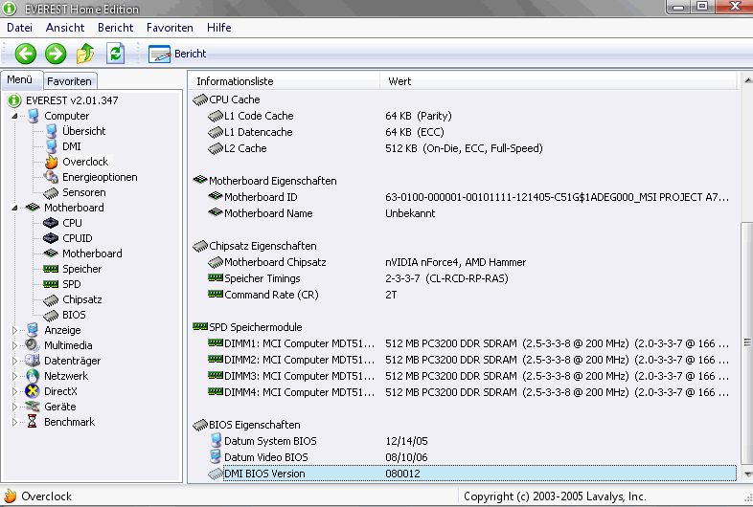Click the Netzwerk globe icon
753x507 pixels.
tap(33, 376)
